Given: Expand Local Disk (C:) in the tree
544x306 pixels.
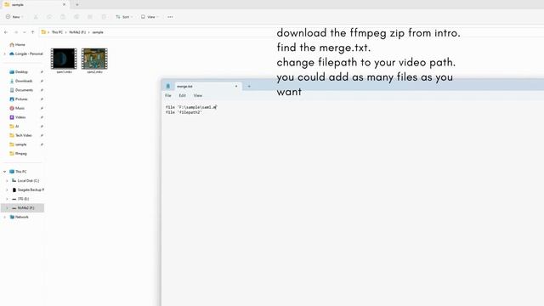Looking at the screenshot, I should pos(7,180).
